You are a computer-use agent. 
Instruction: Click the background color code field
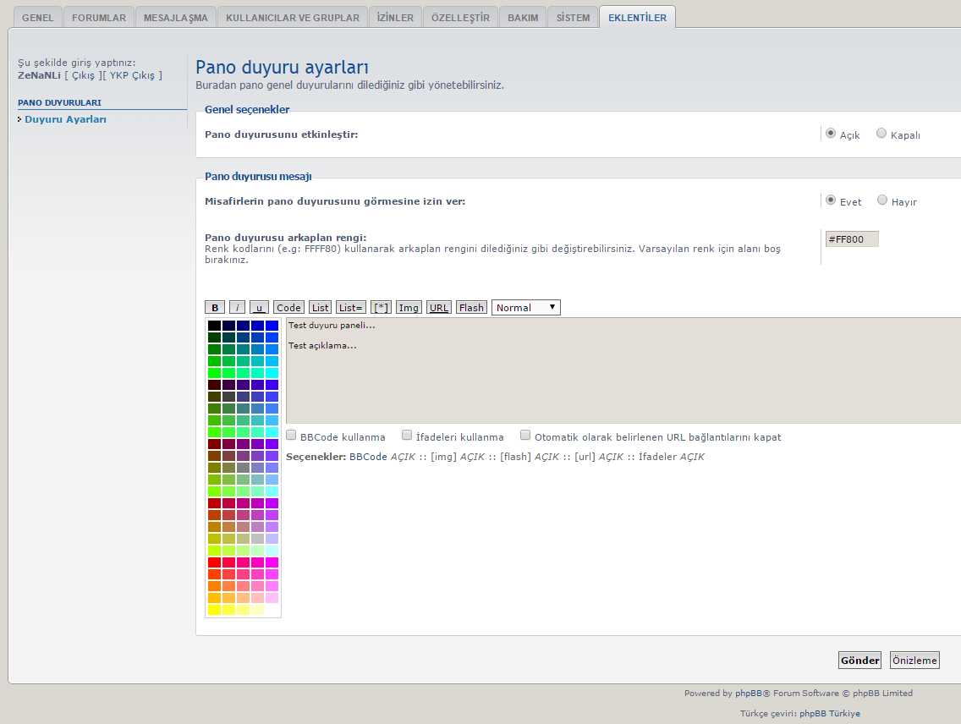pos(852,239)
